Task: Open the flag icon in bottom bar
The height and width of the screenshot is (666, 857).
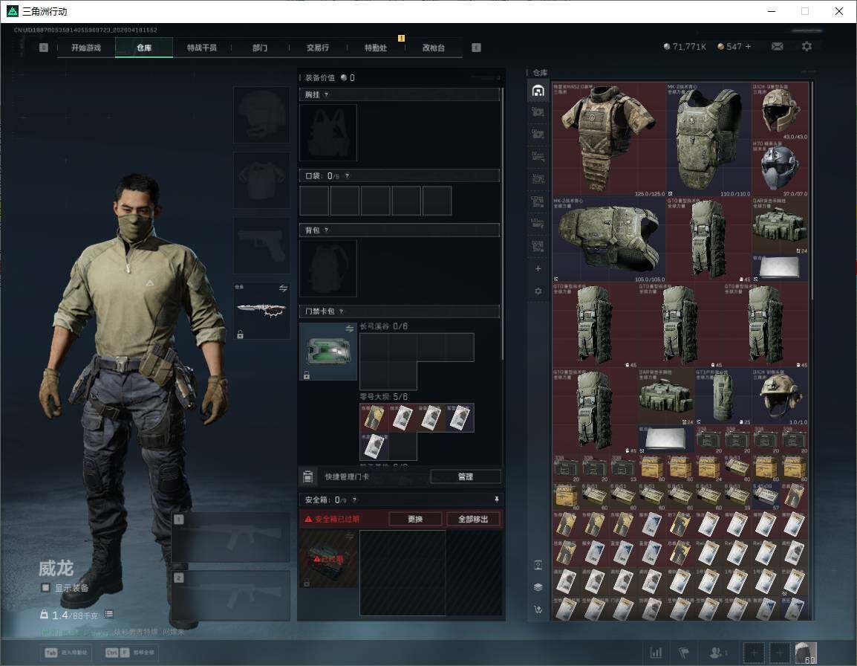Action: (684, 653)
